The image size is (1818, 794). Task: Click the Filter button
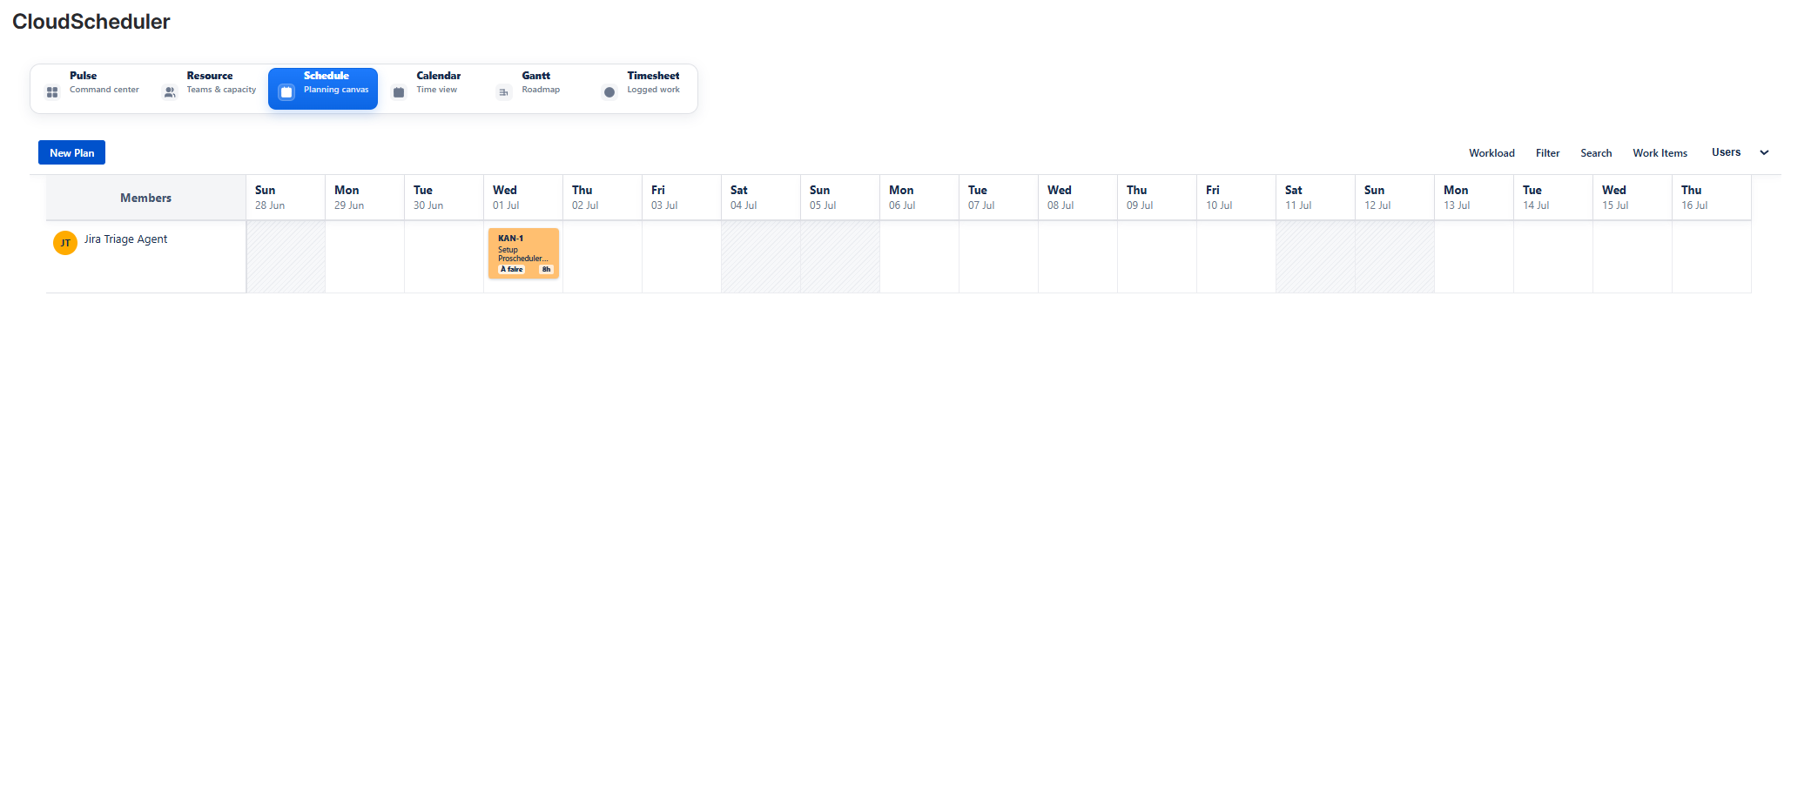point(1547,153)
